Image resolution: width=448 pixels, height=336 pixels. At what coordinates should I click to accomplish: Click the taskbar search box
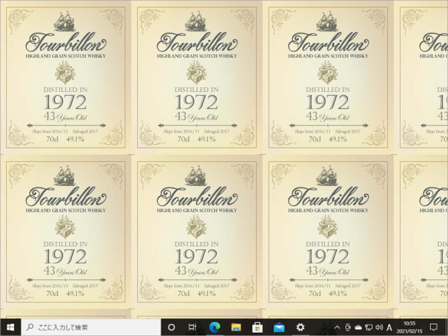91,327
